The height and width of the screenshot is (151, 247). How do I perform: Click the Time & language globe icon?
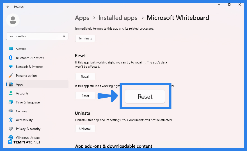click(11, 102)
